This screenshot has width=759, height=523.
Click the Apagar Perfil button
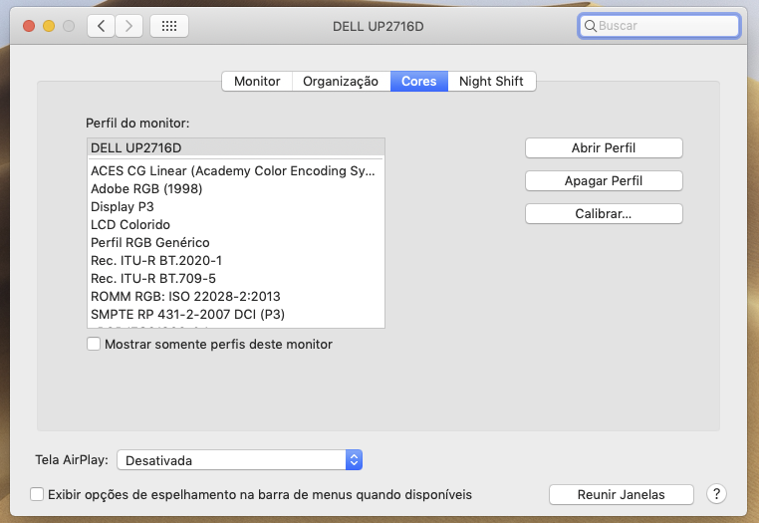604,180
